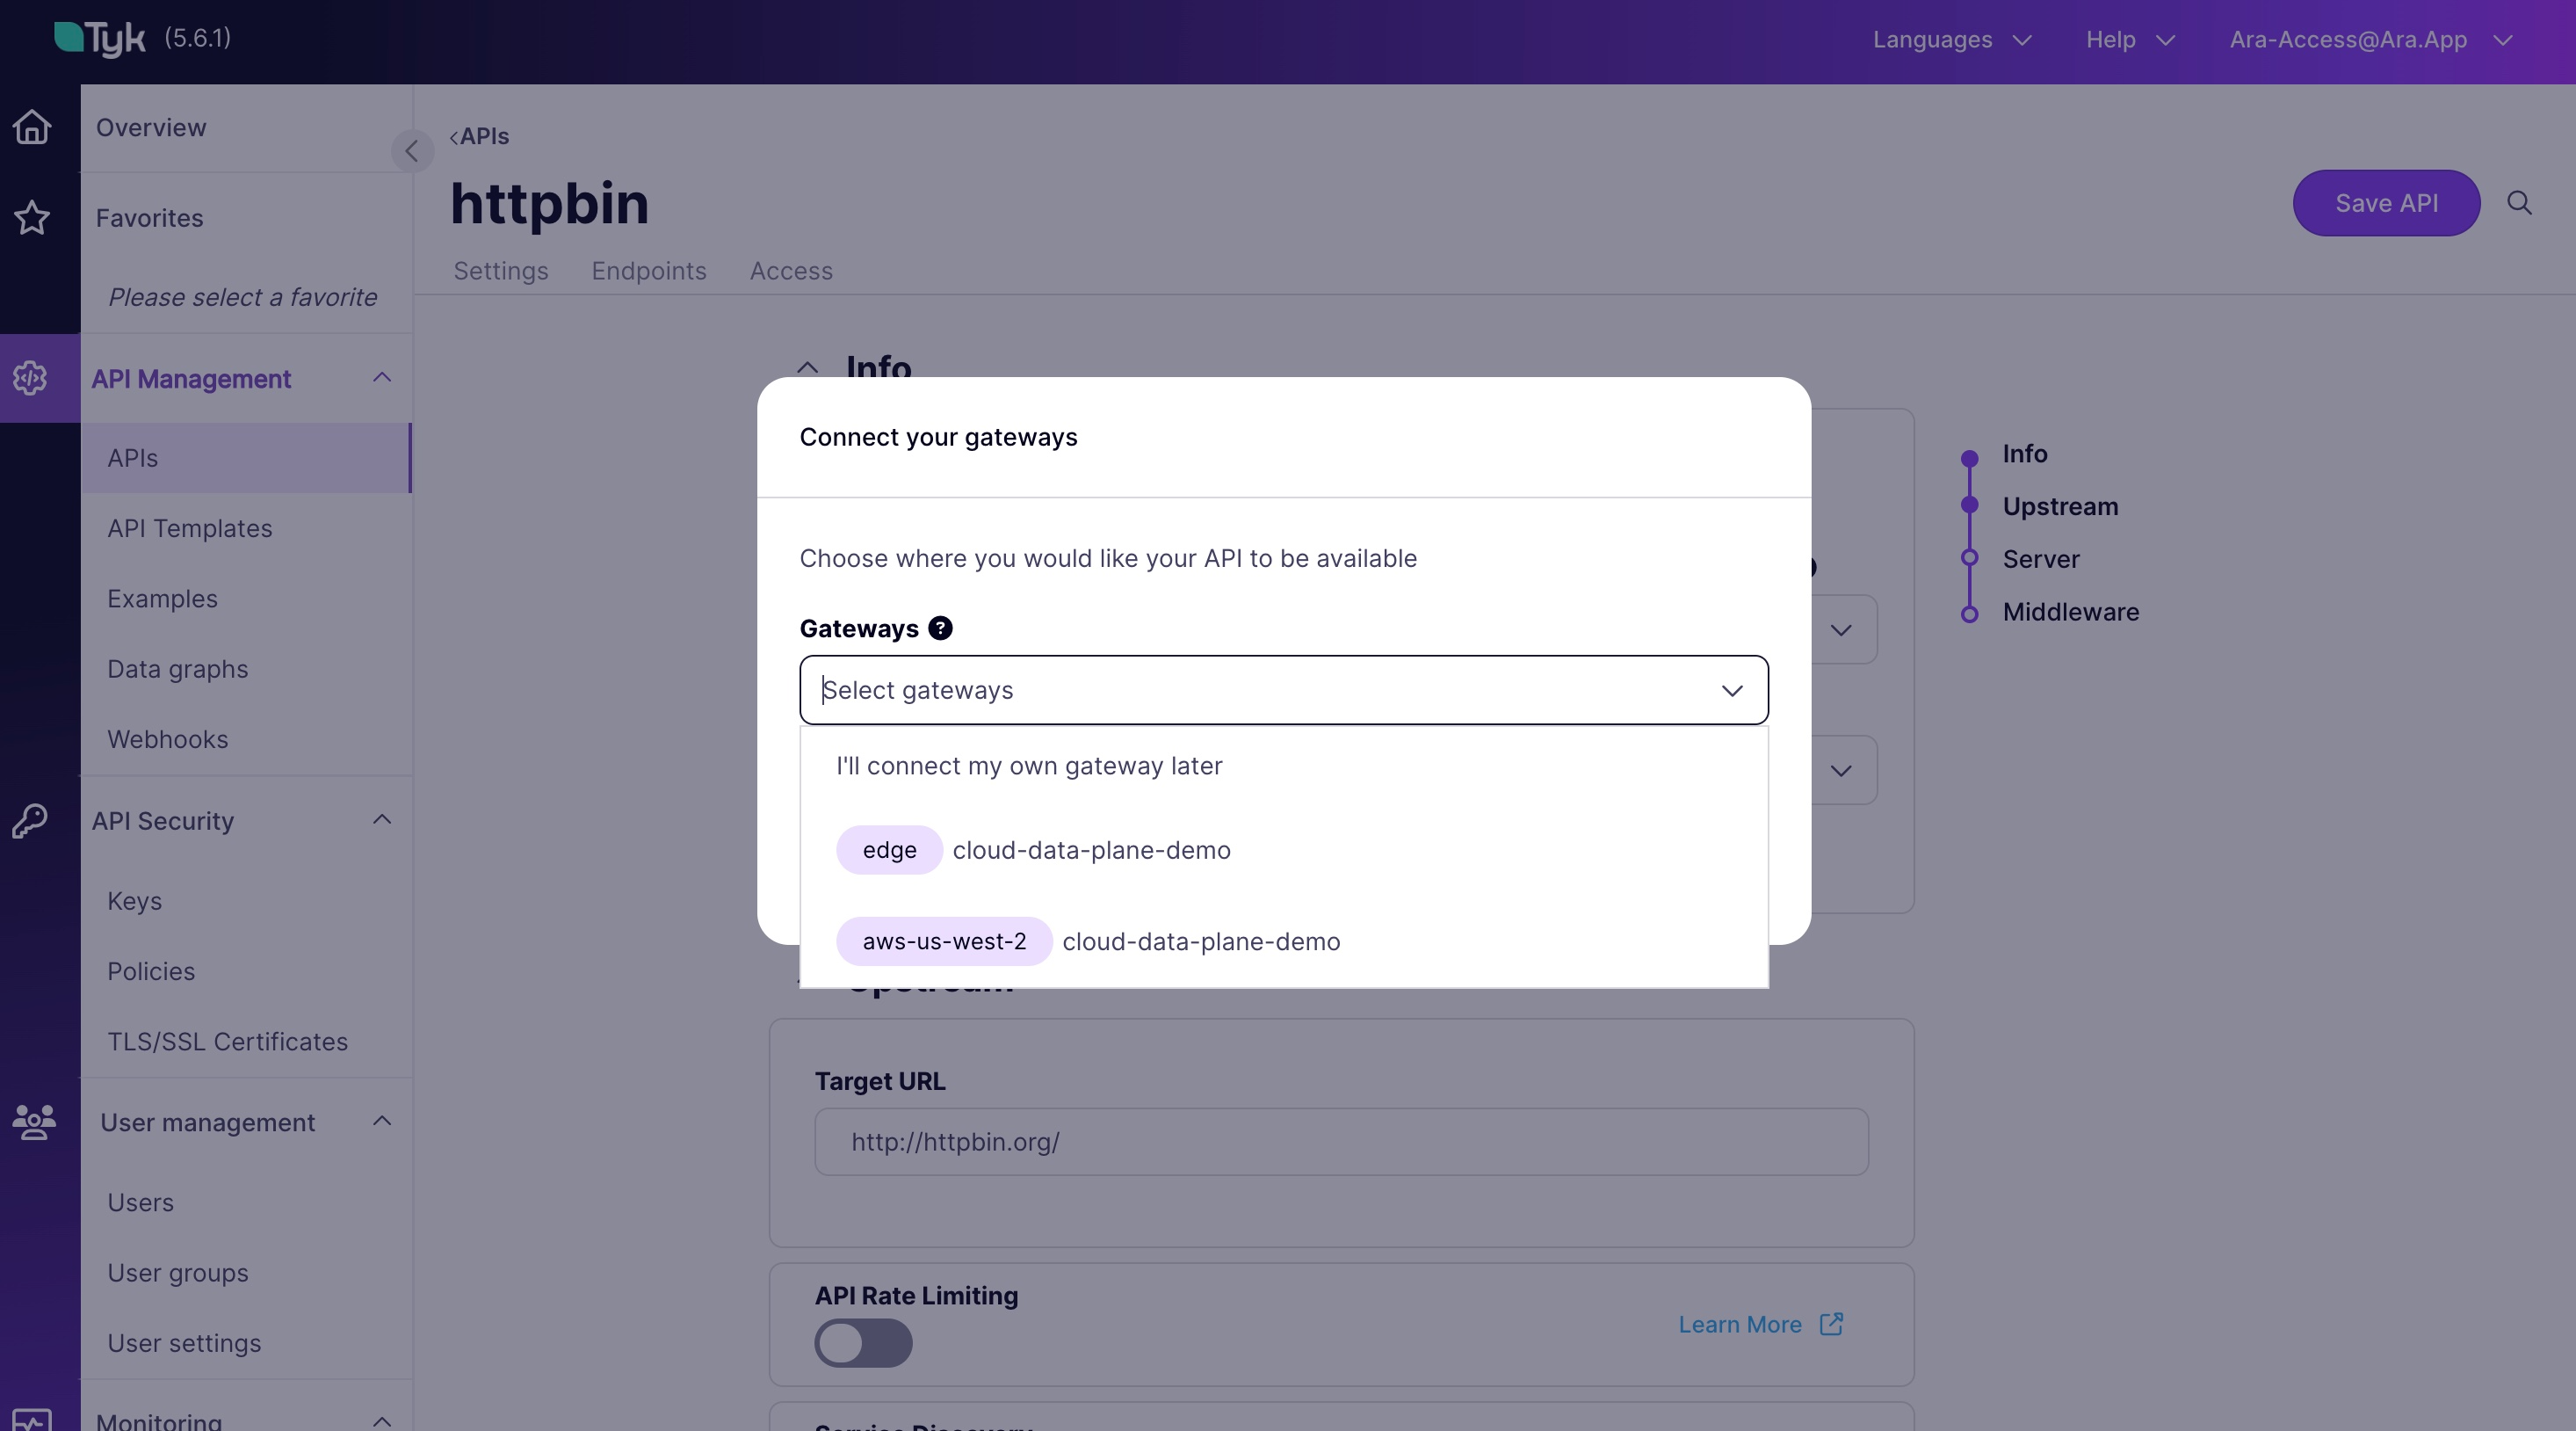The image size is (2576, 1431).
Task: Open the Learn More link
Action: [x=1740, y=1323]
